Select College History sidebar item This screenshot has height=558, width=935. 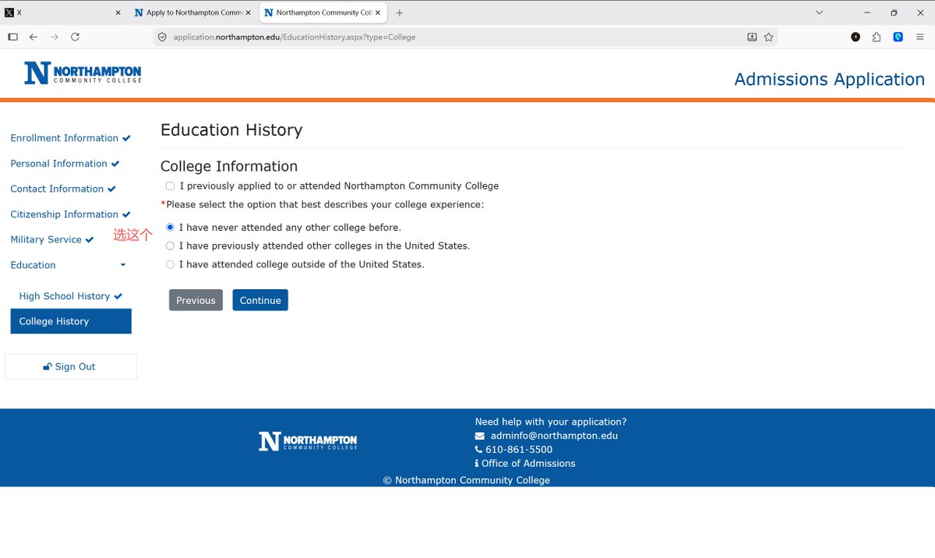point(71,321)
